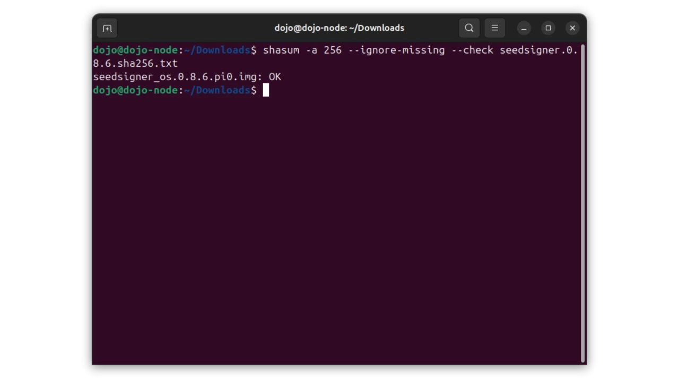
Task: Close the terminal window
Action: 572,28
